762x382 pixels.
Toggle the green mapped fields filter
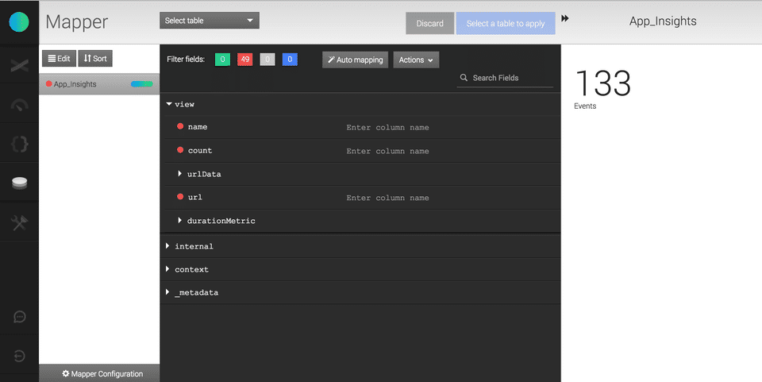point(222,60)
